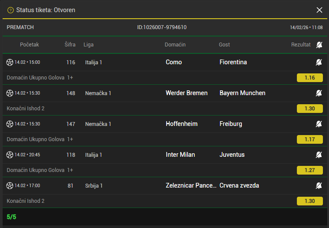
Task: Click football icon on Crvena zvezda row
Action: (10, 186)
